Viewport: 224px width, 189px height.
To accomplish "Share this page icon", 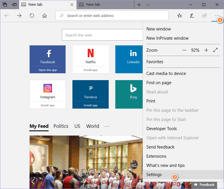I will click(x=204, y=15).
